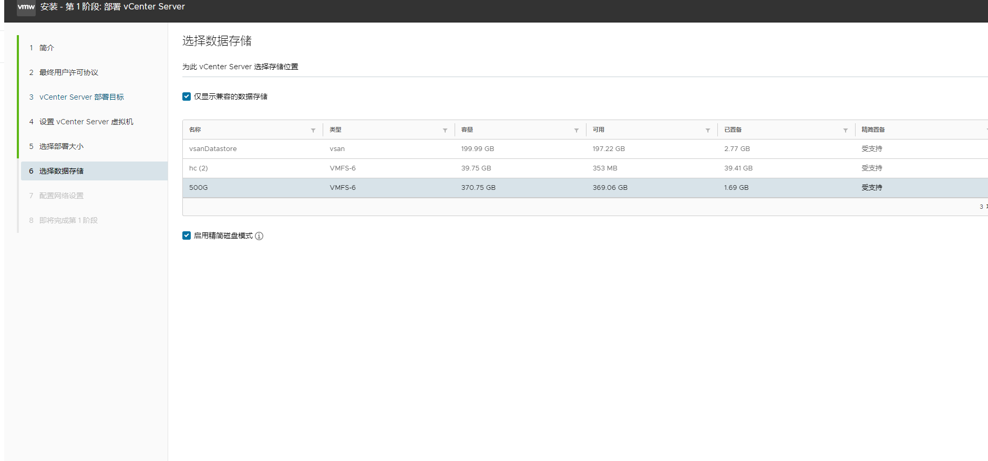
Task: Click VMFS-6 in the hc (2) row
Action: pos(343,168)
